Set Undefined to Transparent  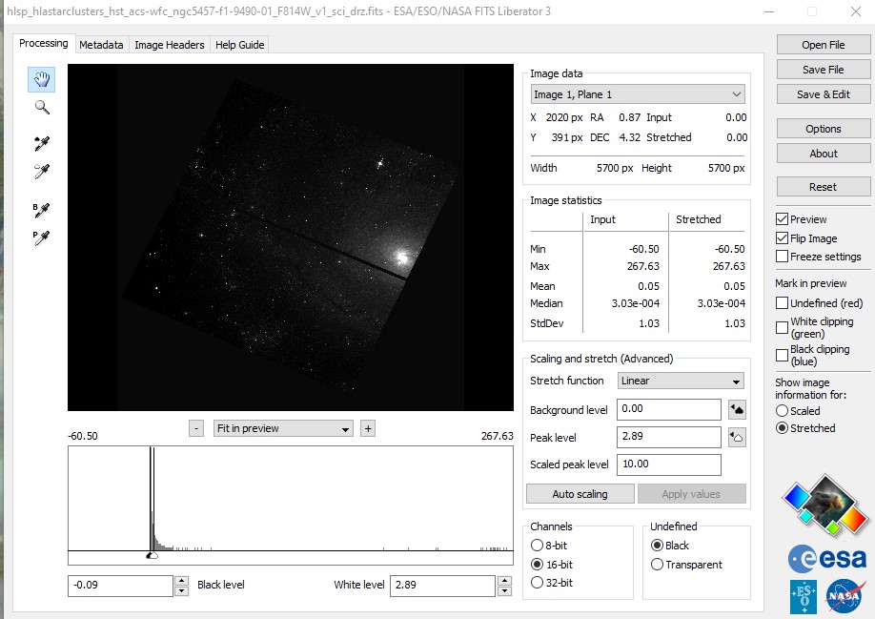[x=657, y=565]
